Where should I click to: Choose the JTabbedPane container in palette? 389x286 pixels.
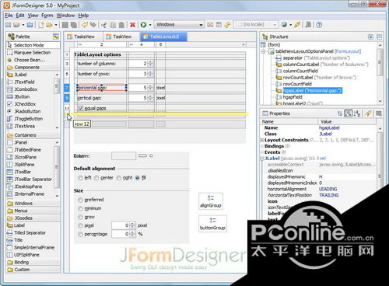pos(24,150)
